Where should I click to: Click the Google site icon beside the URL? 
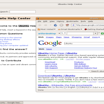coord(73,25)
